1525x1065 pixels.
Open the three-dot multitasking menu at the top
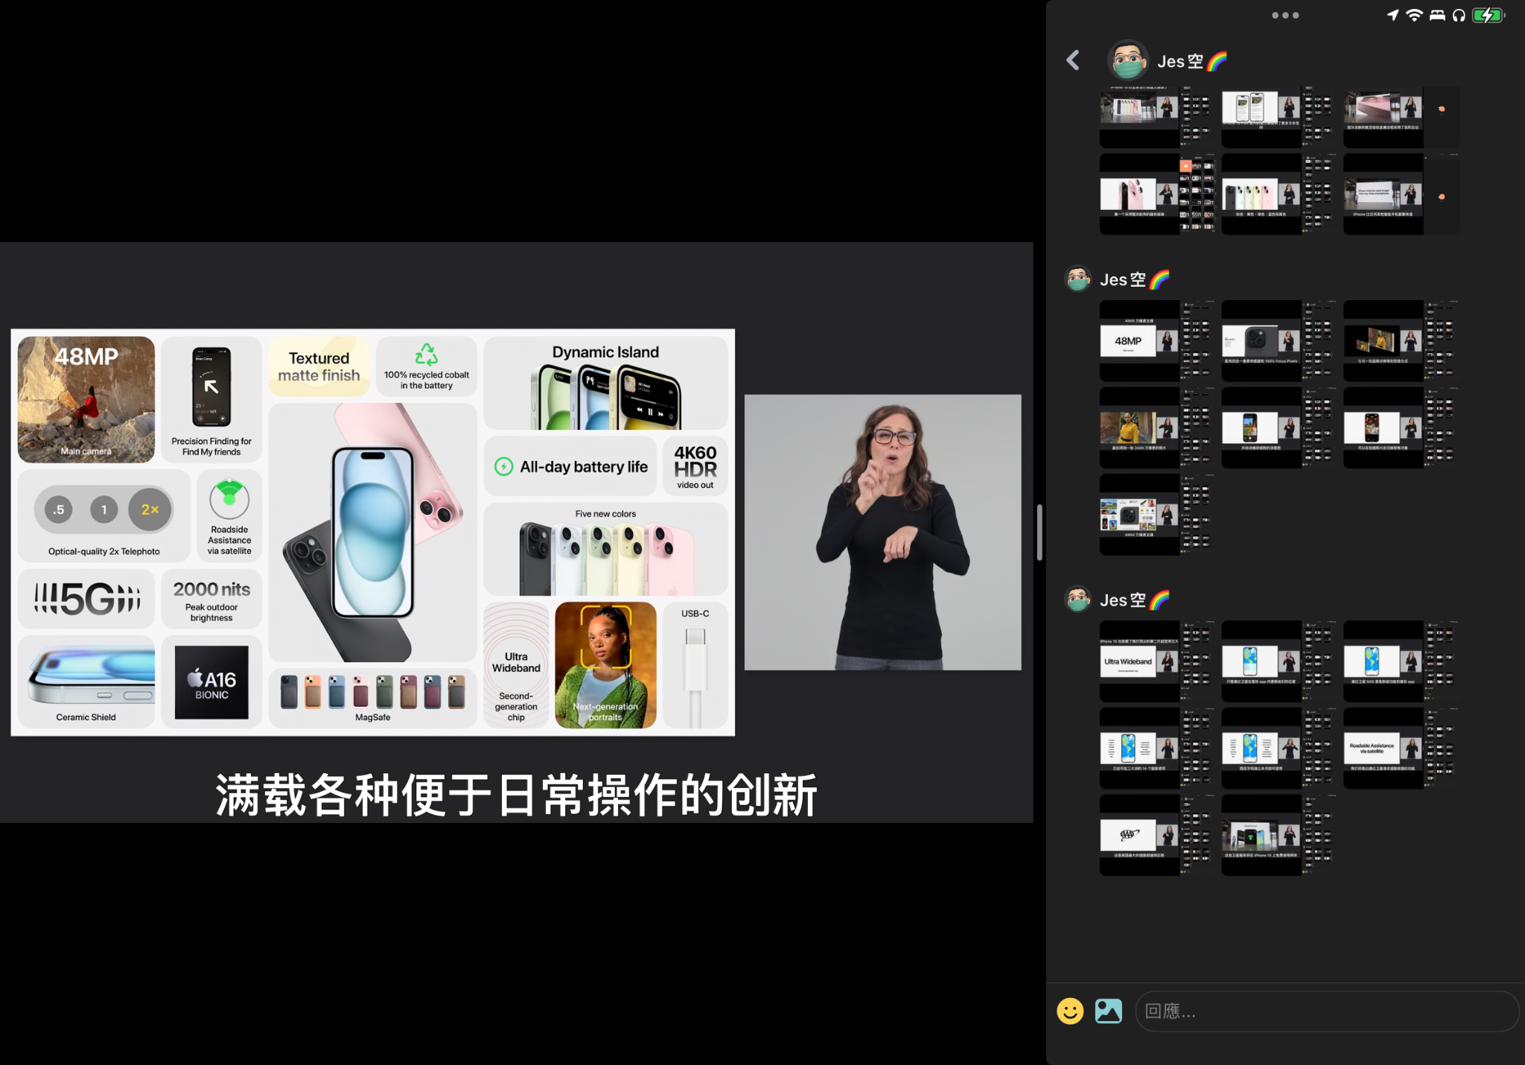1285,15
